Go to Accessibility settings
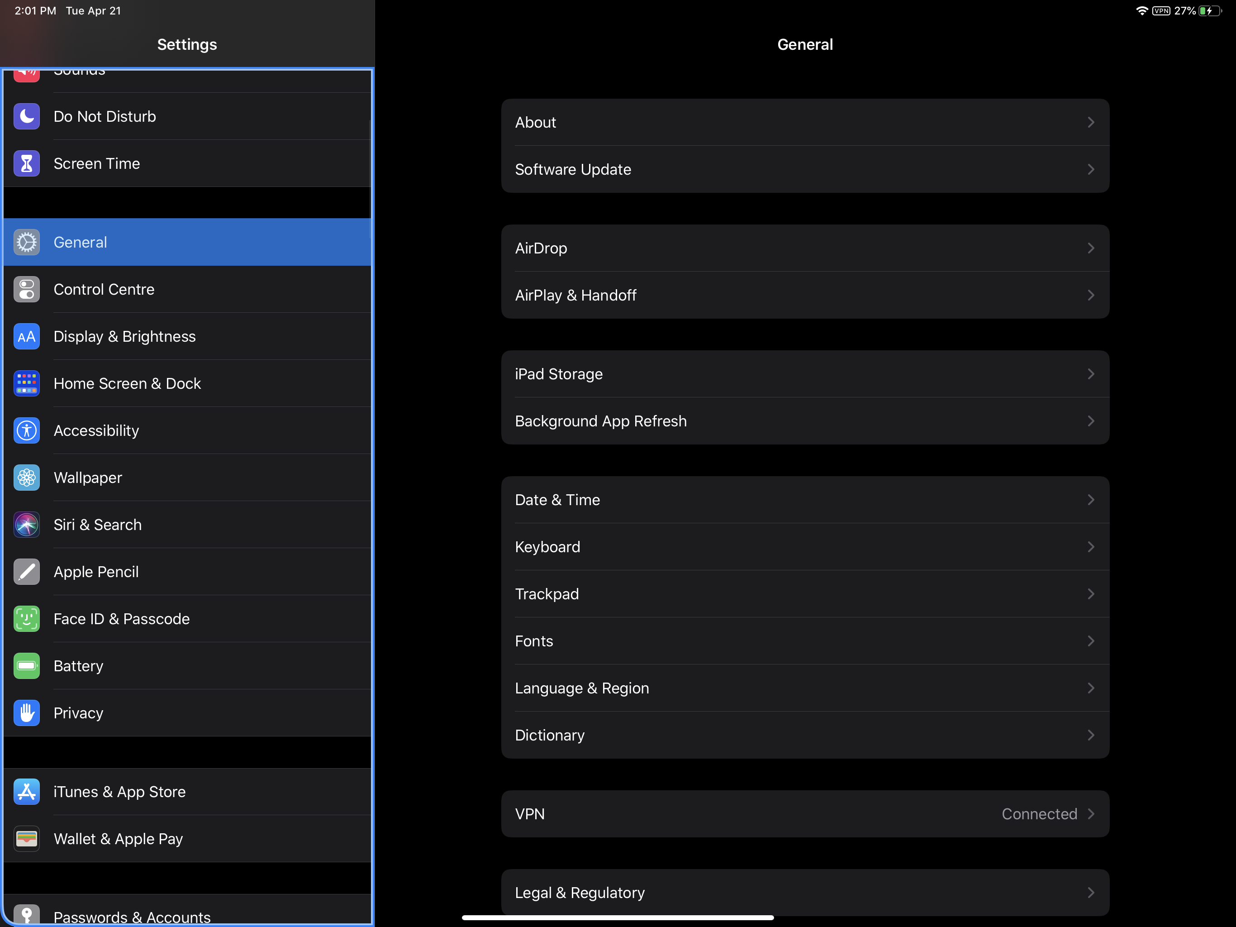Viewport: 1236px width, 927px height. (187, 430)
